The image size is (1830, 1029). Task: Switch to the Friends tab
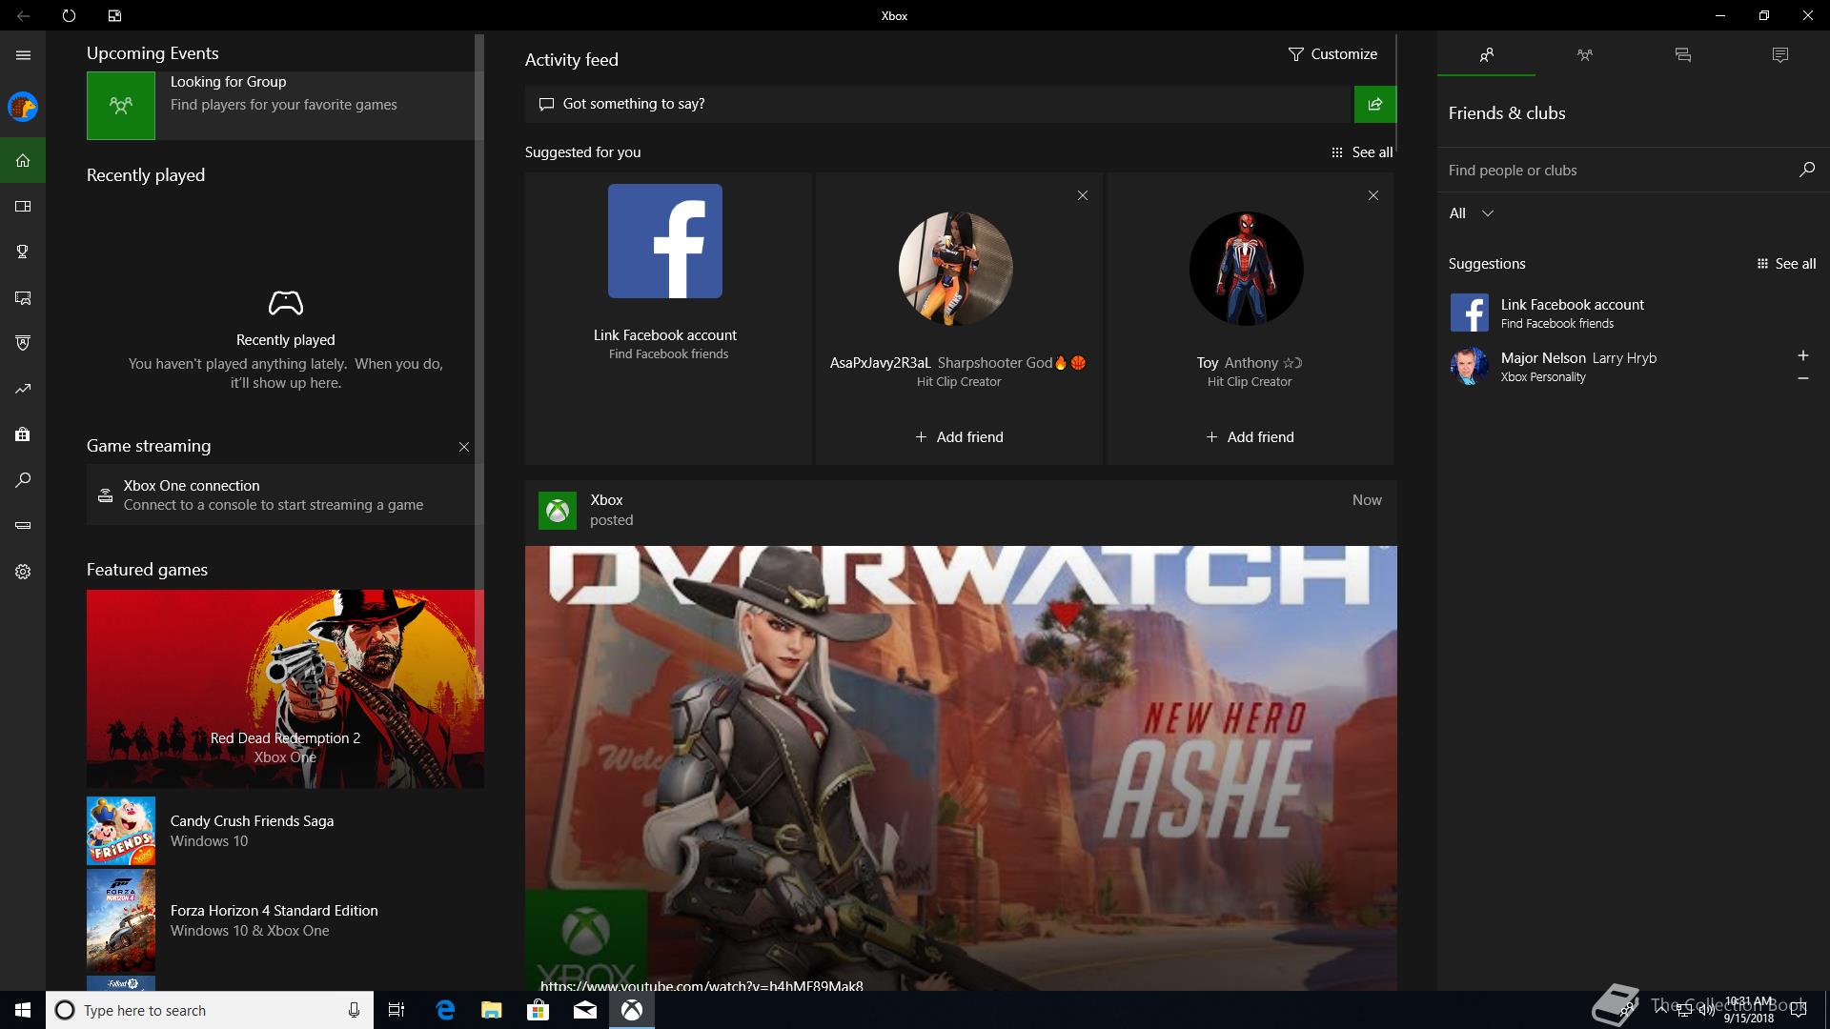point(1486,55)
